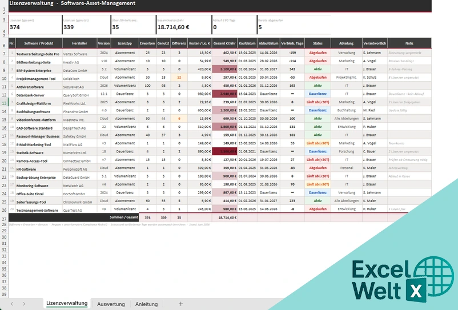Click the Gesamtkosten value 18.714,60 €

click(x=173, y=27)
